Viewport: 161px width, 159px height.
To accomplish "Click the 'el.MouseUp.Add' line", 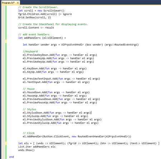I will point(55,96).
